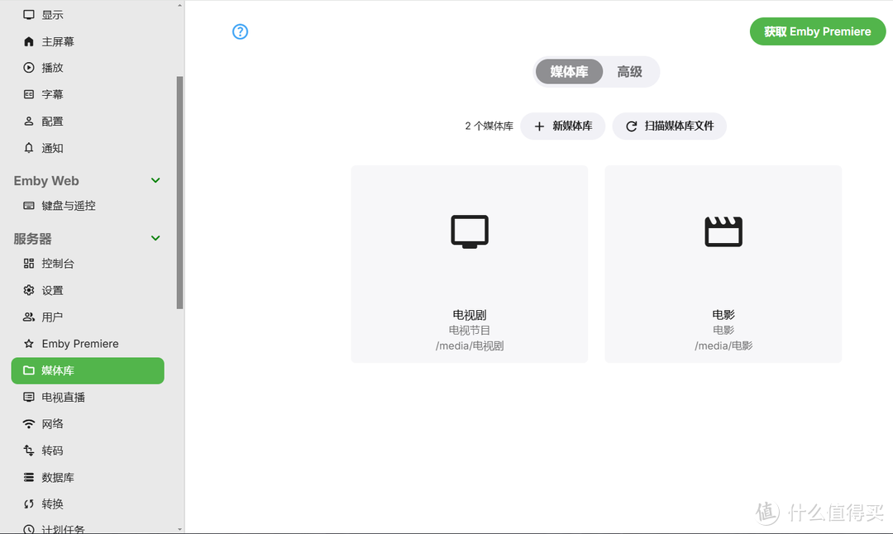The width and height of the screenshot is (893, 534).
Task: Collapse the Emby Web section chevron
Action: (155, 180)
